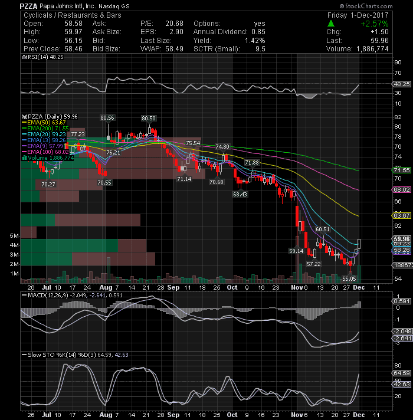This screenshot has width=413, height=420.
Task: Click the green up-arrow change indicator
Action: pos(331,24)
